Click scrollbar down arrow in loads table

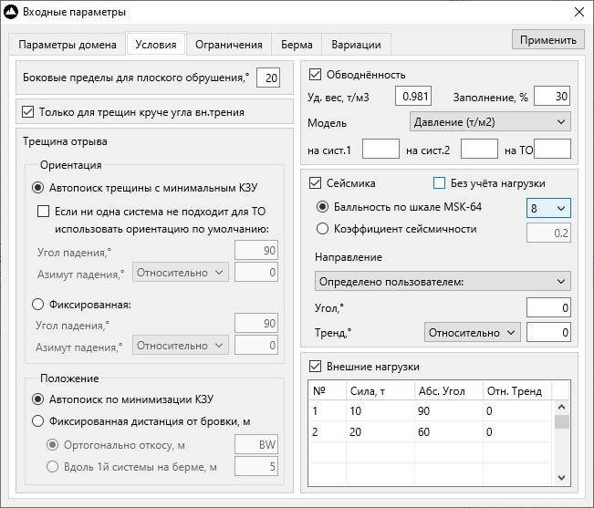(x=562, y=478)
